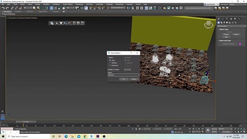The image size is (247, 139).
Task: Toggle the 3D Snaps button
Action: click(91, 8)
